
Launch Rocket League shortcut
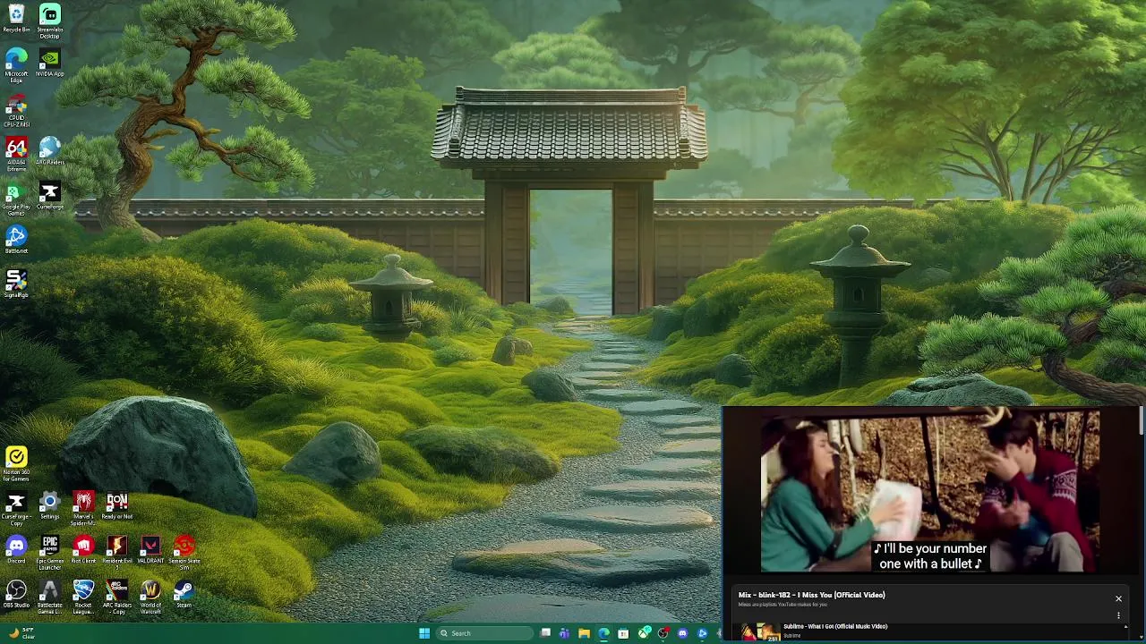pos(83,597)
